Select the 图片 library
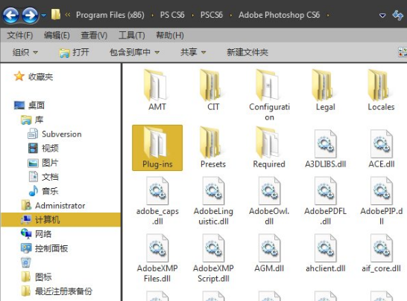Image resolution: width=407 pixels, height=301 pixels. (x=42, y=163)
